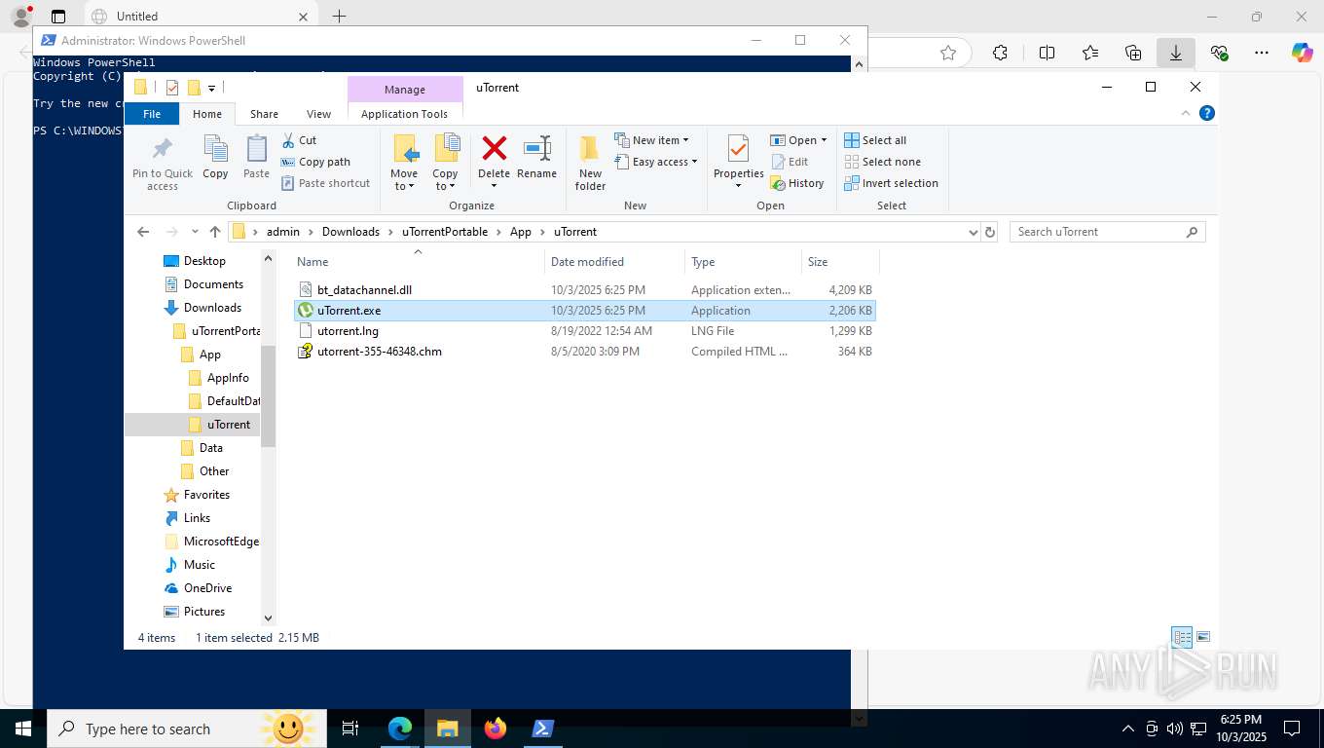Open the Task View taskbar button
Screen dimensions: 1324x748
coord(350,729)
